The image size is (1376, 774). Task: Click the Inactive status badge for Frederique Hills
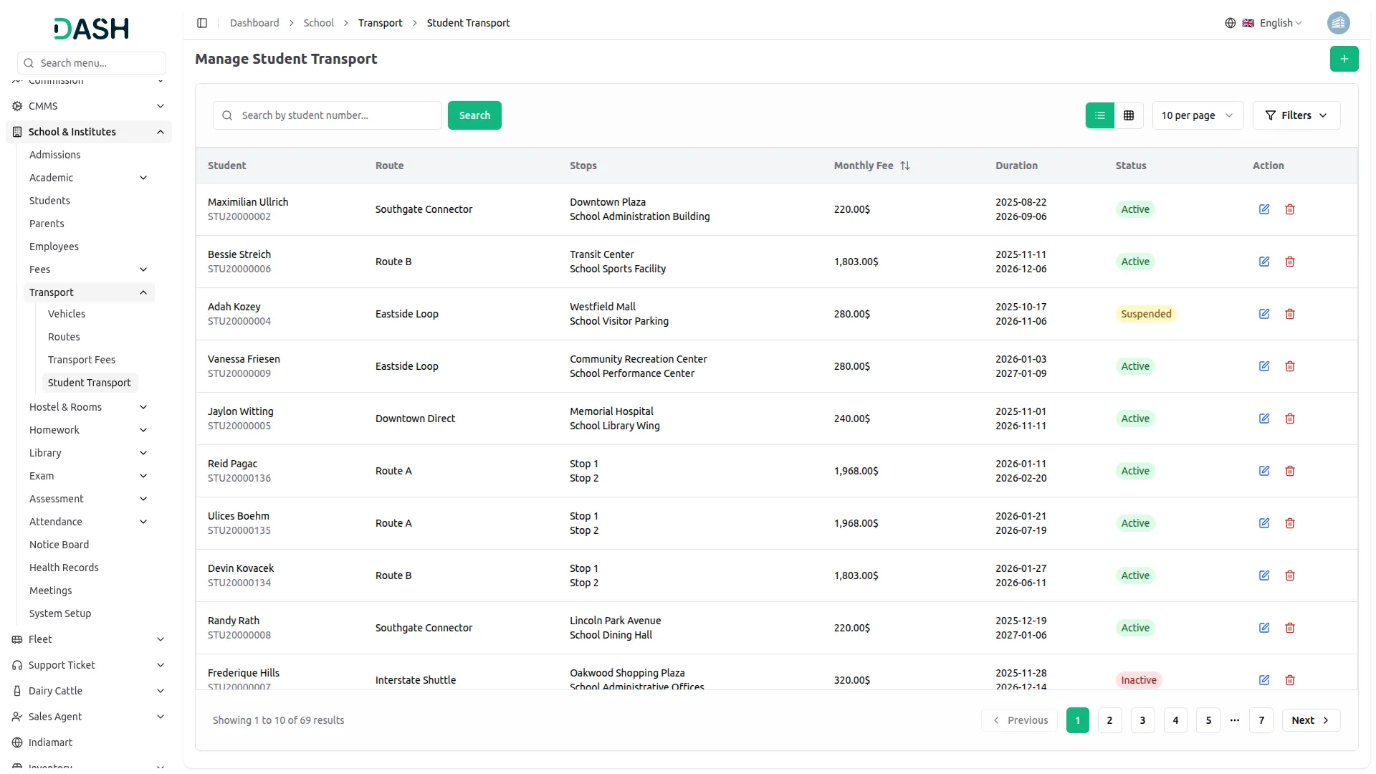click(x=1138, y=680)
